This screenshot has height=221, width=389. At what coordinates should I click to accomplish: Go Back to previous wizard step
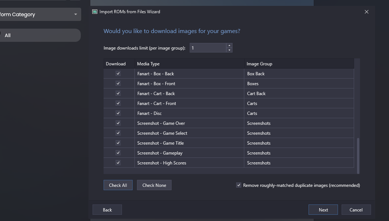tap(107, 210)
